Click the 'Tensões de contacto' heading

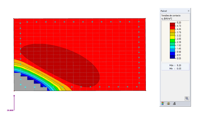171,15
